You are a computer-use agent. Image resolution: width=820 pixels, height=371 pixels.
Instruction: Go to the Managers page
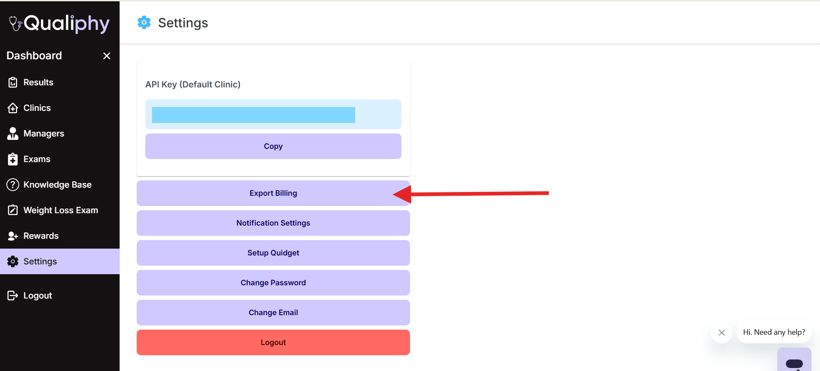[60, 133]
